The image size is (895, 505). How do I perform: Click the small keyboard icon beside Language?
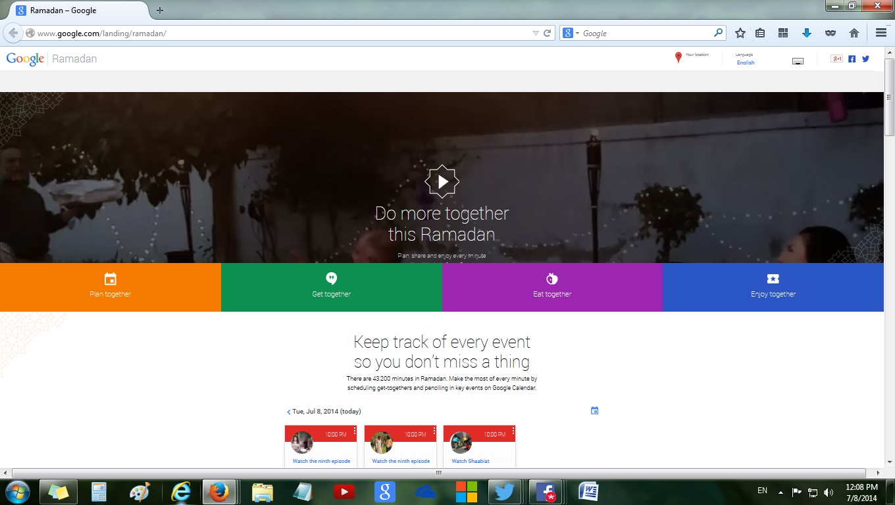798,61
